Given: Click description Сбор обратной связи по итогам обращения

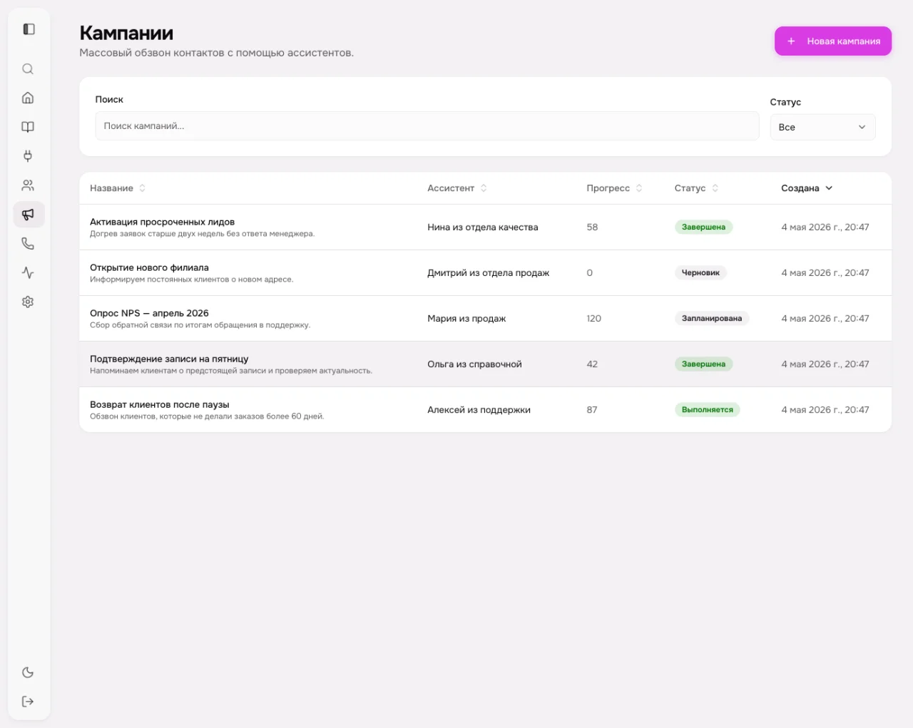Looking at the screenshot, I should coord(200,325).
